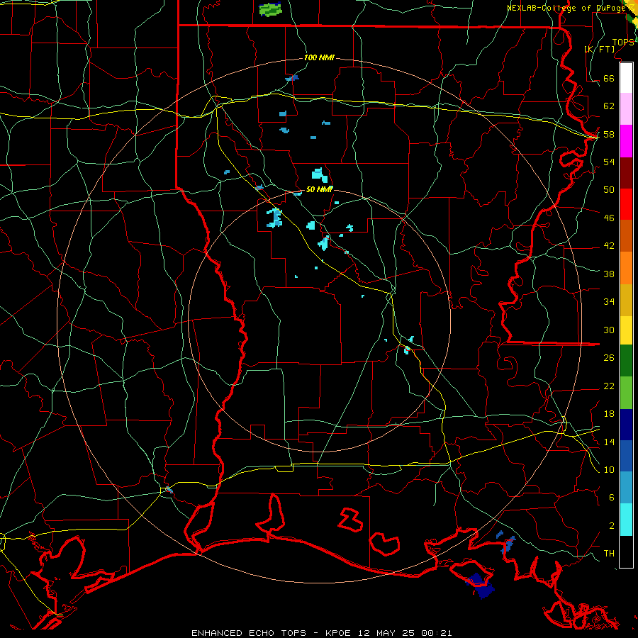Click the legend value 38
Viewport: 638px width, 638px height.
(x=609, y=274)
